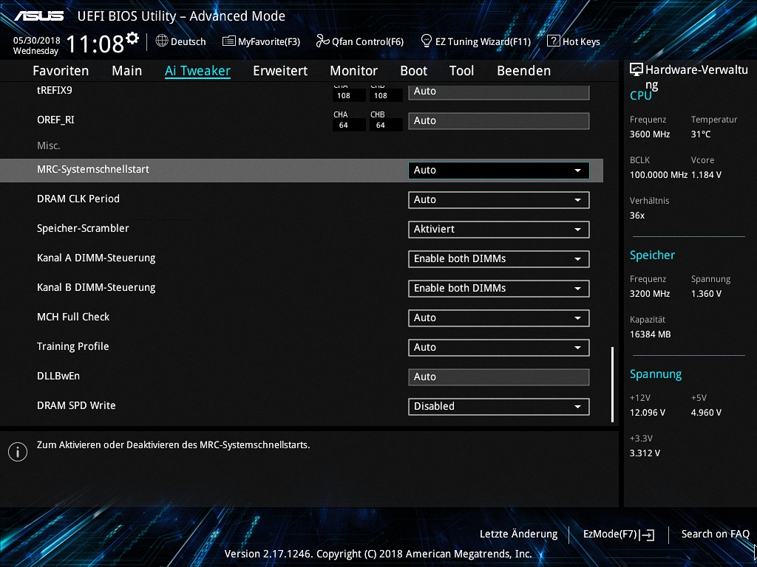
Task: Click the OREF_RI label
Action: coord(56,120)
